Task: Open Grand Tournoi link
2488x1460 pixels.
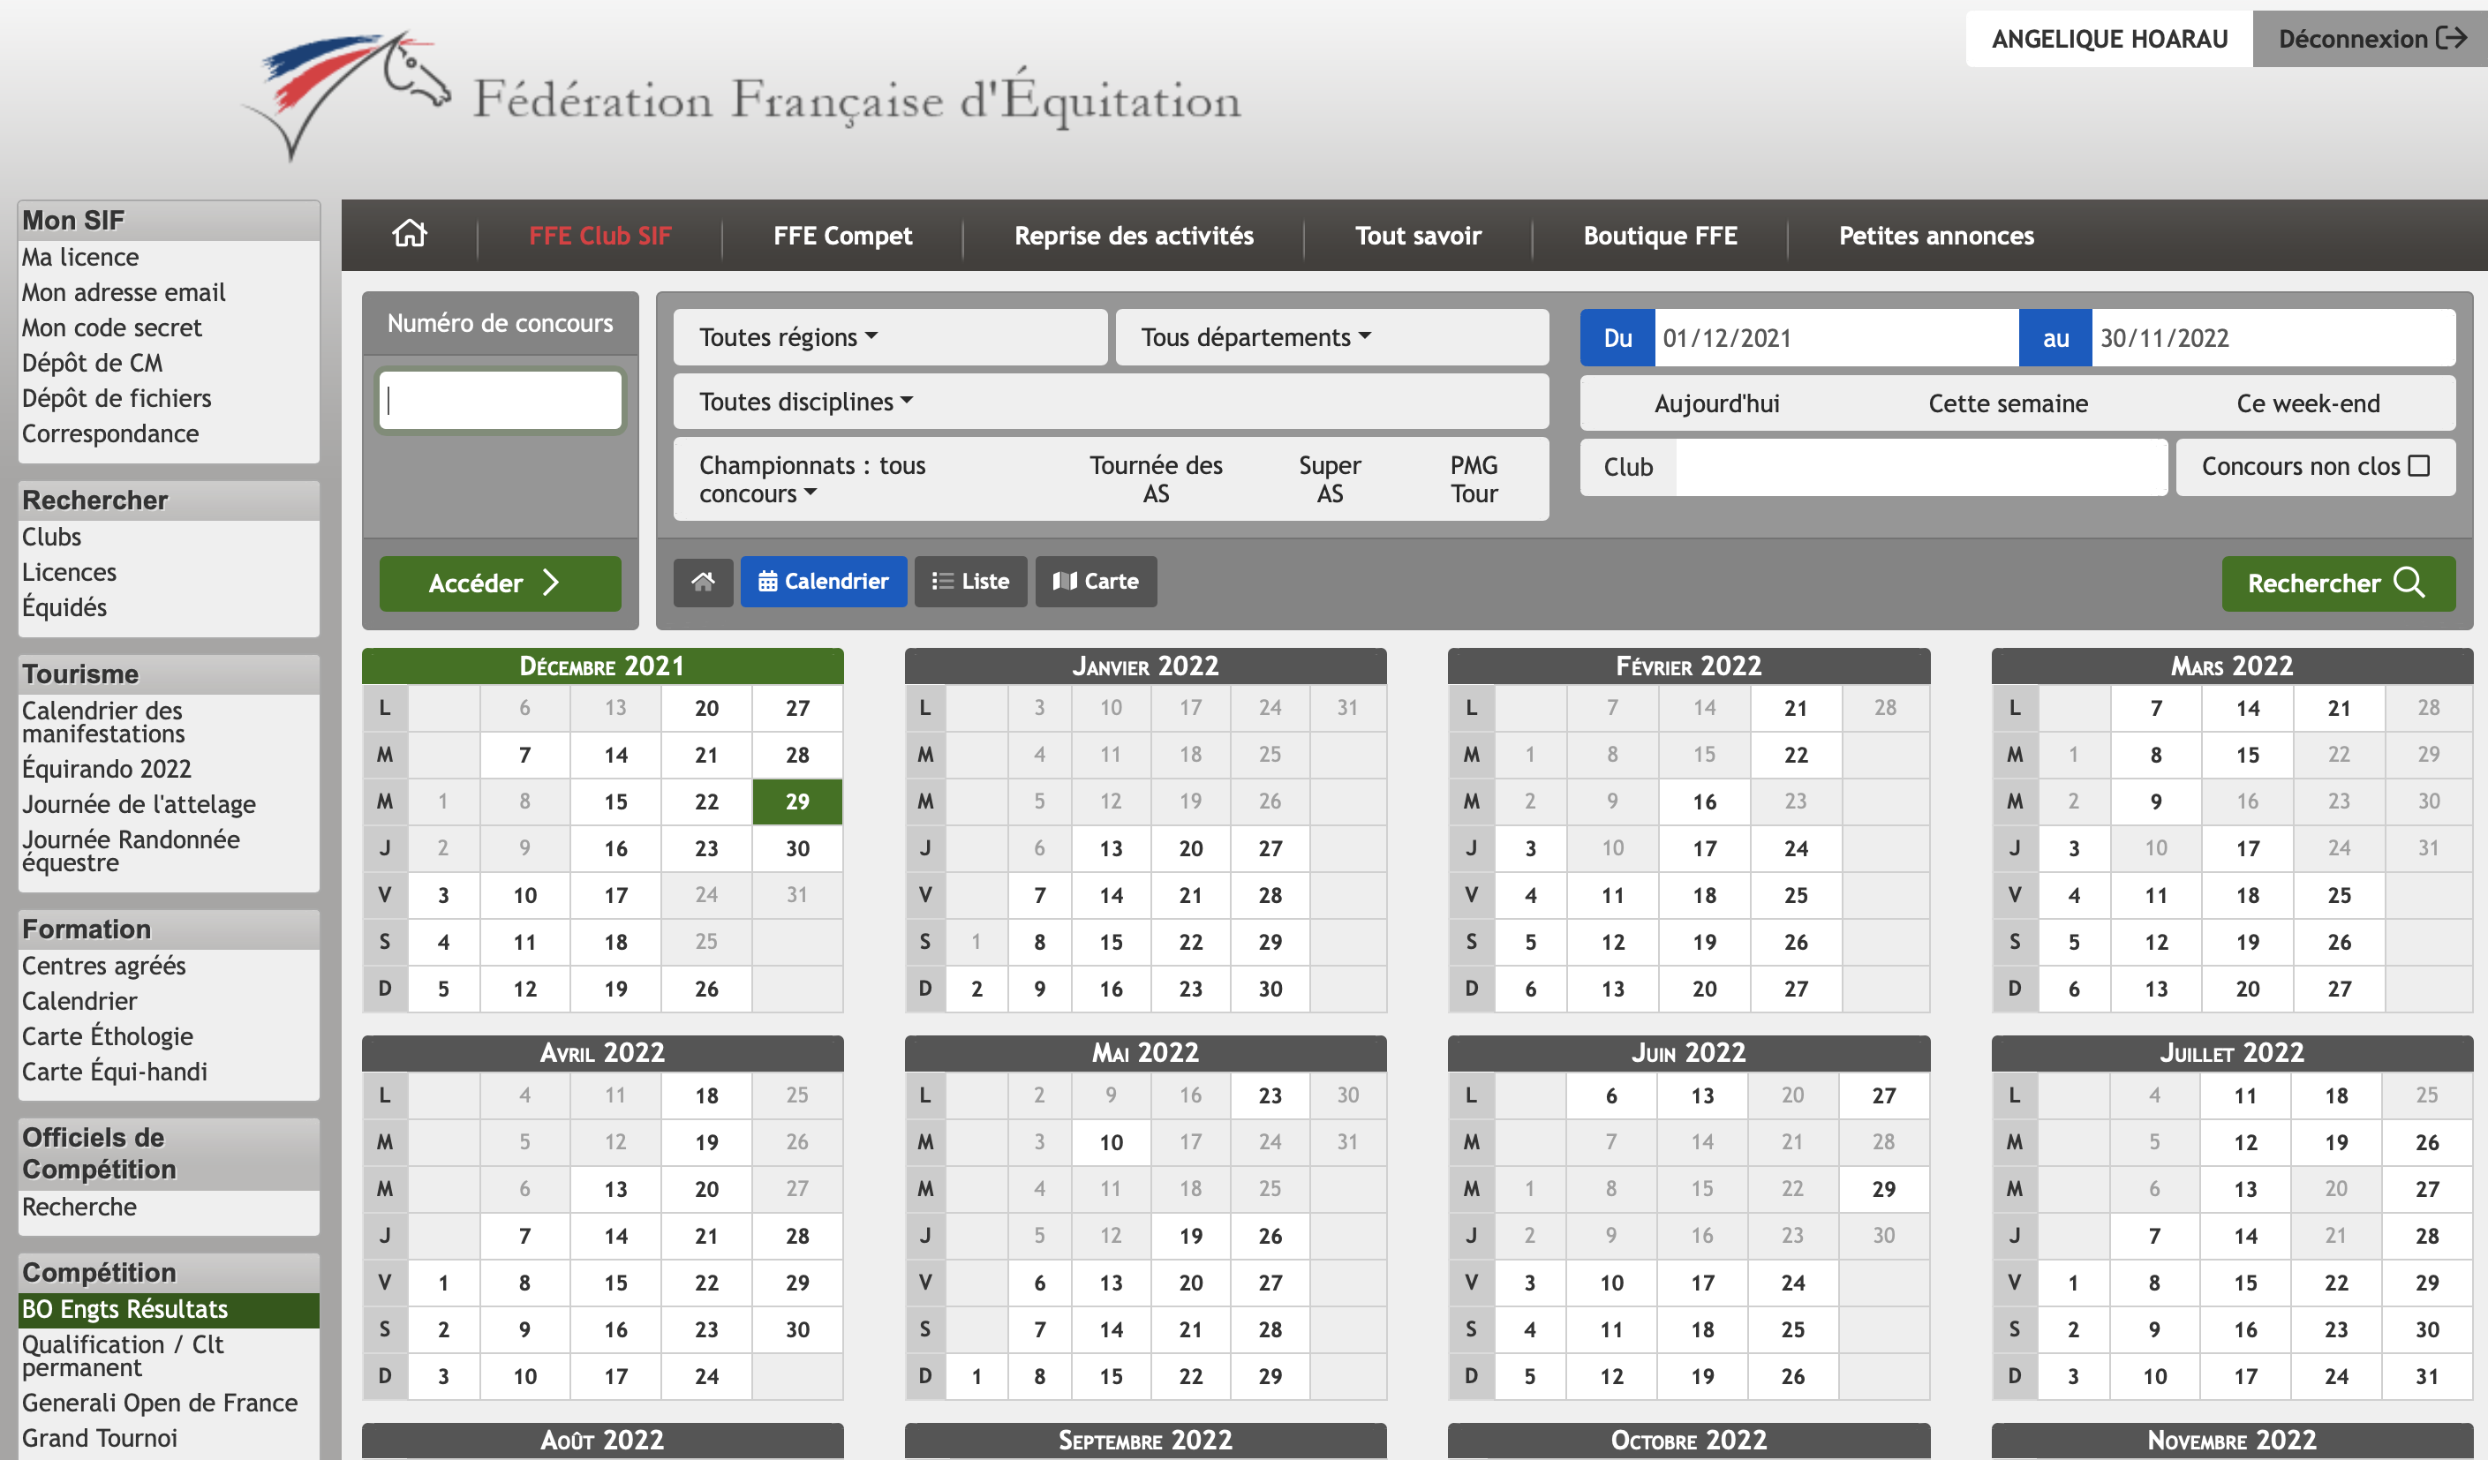Action: point(99,1438)
